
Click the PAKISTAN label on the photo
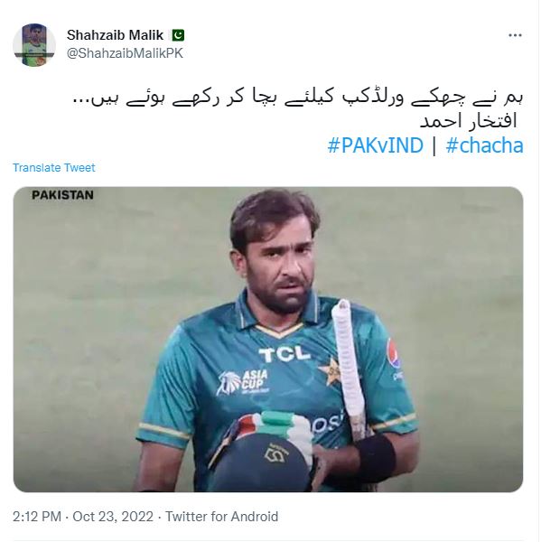point(62,195)
